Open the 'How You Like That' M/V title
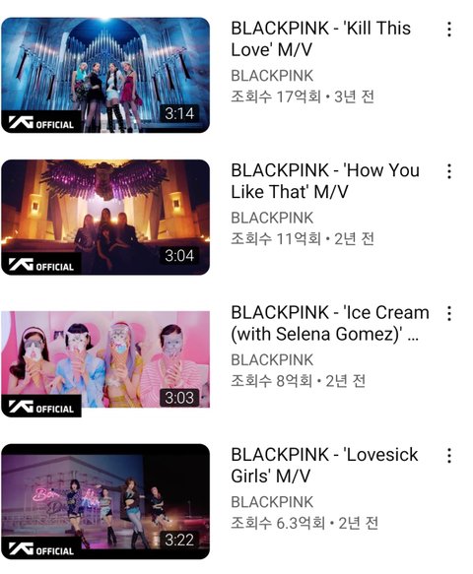 pyautogui.click(x=325, y=181)
